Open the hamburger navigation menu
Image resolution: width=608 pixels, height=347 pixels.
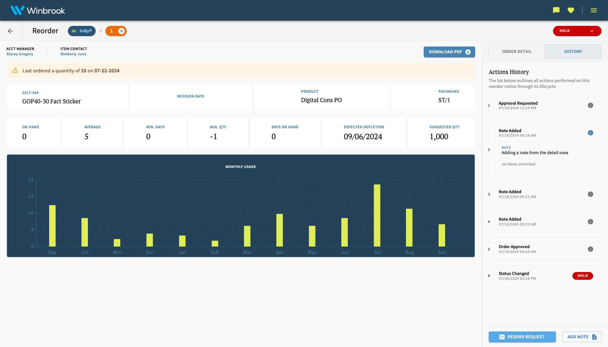coord(594,10)
